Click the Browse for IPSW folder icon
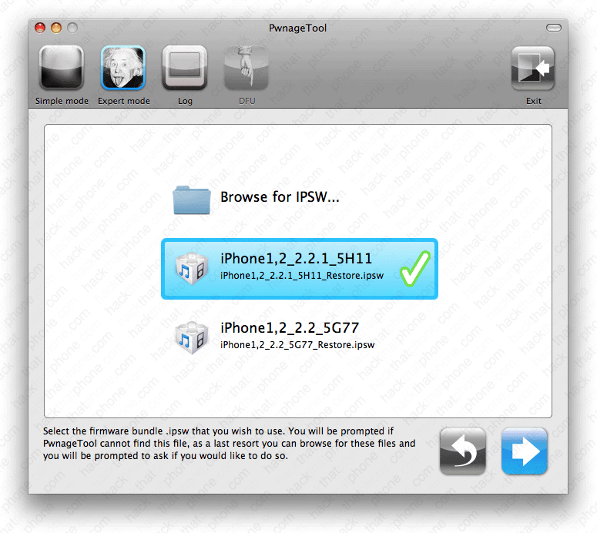Image resolution: width=597 pixels, height=533 pixels. [192, 200]
